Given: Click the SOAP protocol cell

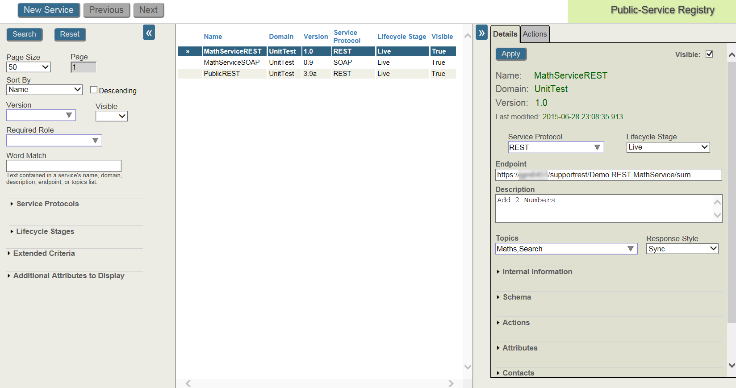Looking at the screenshot, I should (x=353, y=63).
